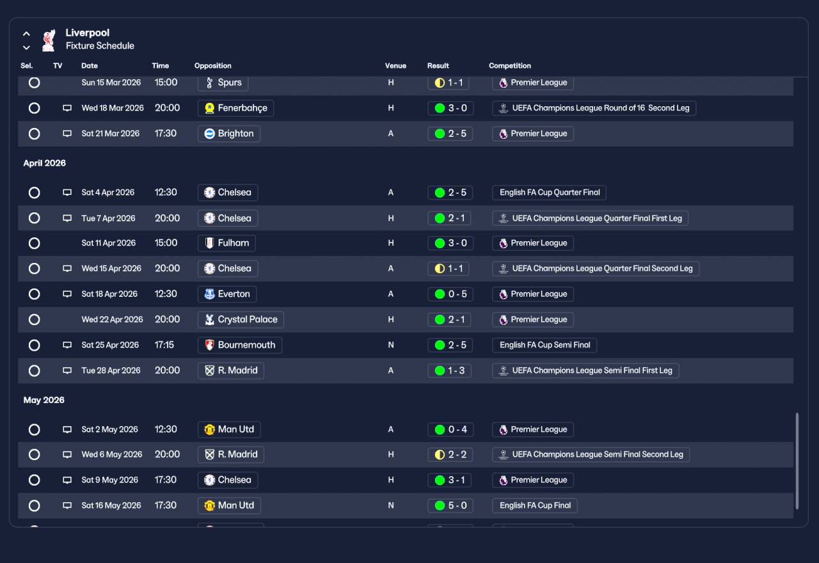Click green win indicator for Fulham result
This screenshot has width=819, height=563.
click(x=440, y=243)
